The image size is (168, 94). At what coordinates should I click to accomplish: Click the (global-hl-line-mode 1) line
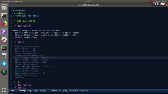[x=28, y=75]
